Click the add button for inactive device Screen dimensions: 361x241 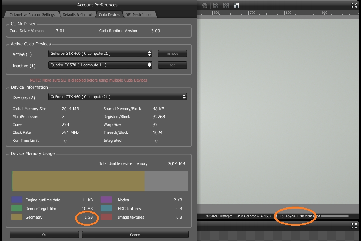pyautogui.click(x=173, y=65)
